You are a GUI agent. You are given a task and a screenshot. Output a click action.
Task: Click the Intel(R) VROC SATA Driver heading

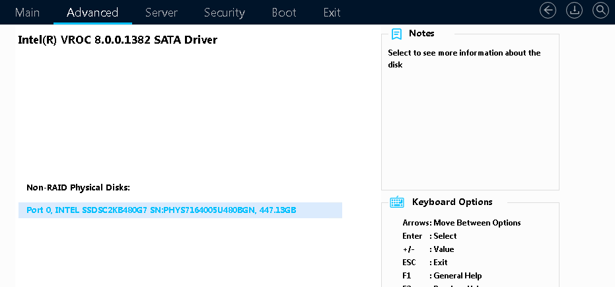pyautogui.click(x=118, y=40)
